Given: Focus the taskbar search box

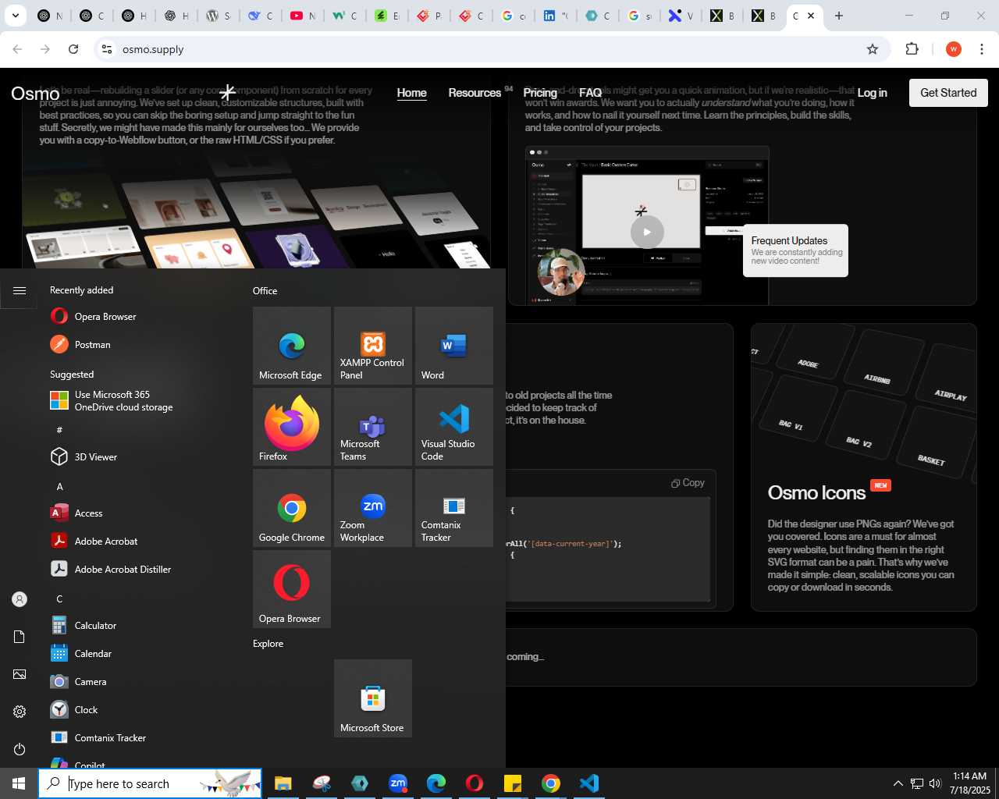Looking at the screenshot, I should (x=150, y=783).
